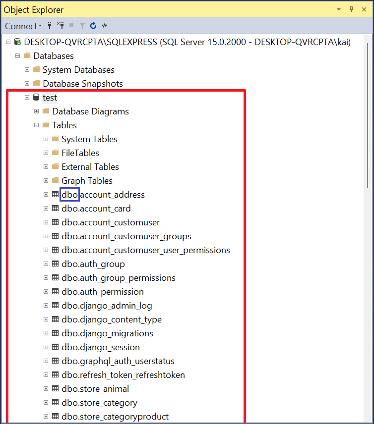Select dbo.refresh_token_refreshtoken table
The height and width of the screenshot is (424, 374).
point(123,375)
